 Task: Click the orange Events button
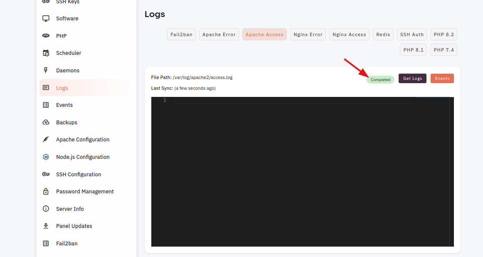[x=442, y=78]
